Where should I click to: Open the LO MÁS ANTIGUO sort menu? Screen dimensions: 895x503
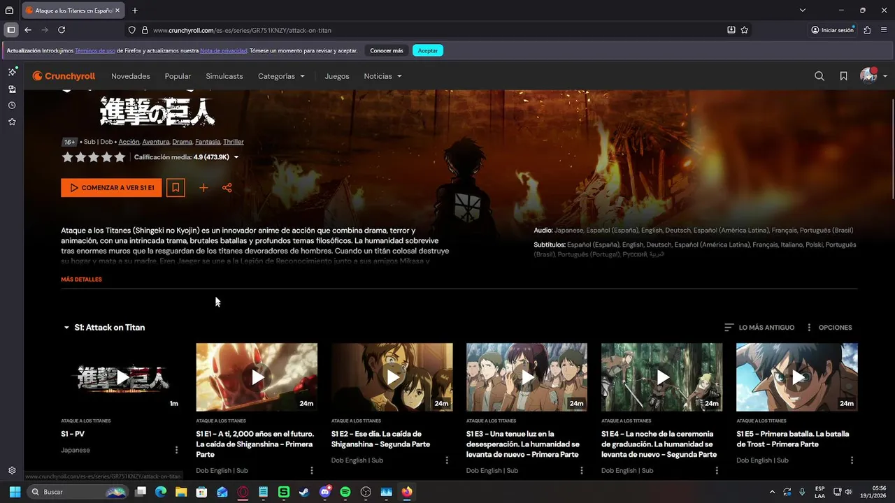click(x=759, y=328)
